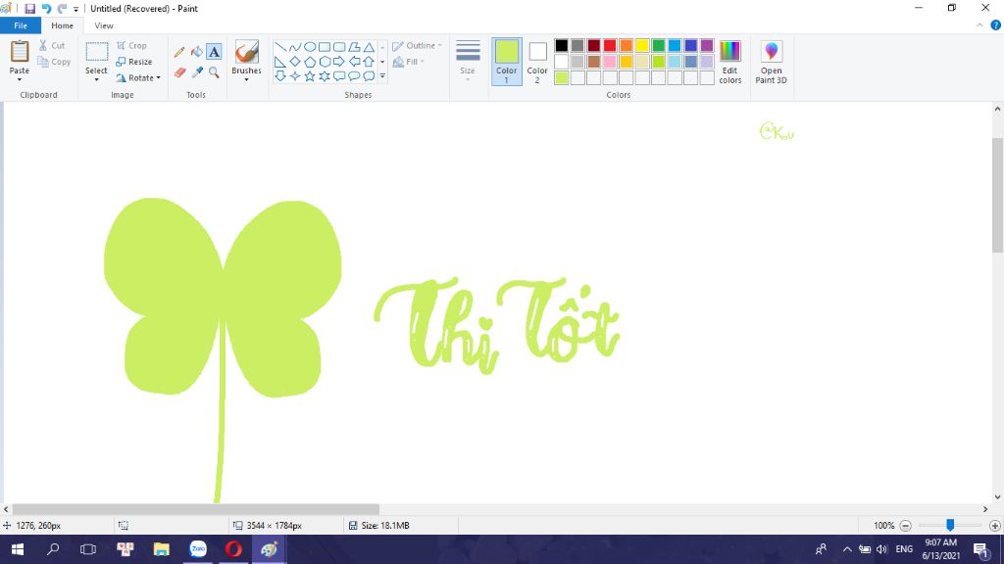Open Zalo from the taskbar
The height and width of the screenshot is (564, 1004).
pos(198,548)
